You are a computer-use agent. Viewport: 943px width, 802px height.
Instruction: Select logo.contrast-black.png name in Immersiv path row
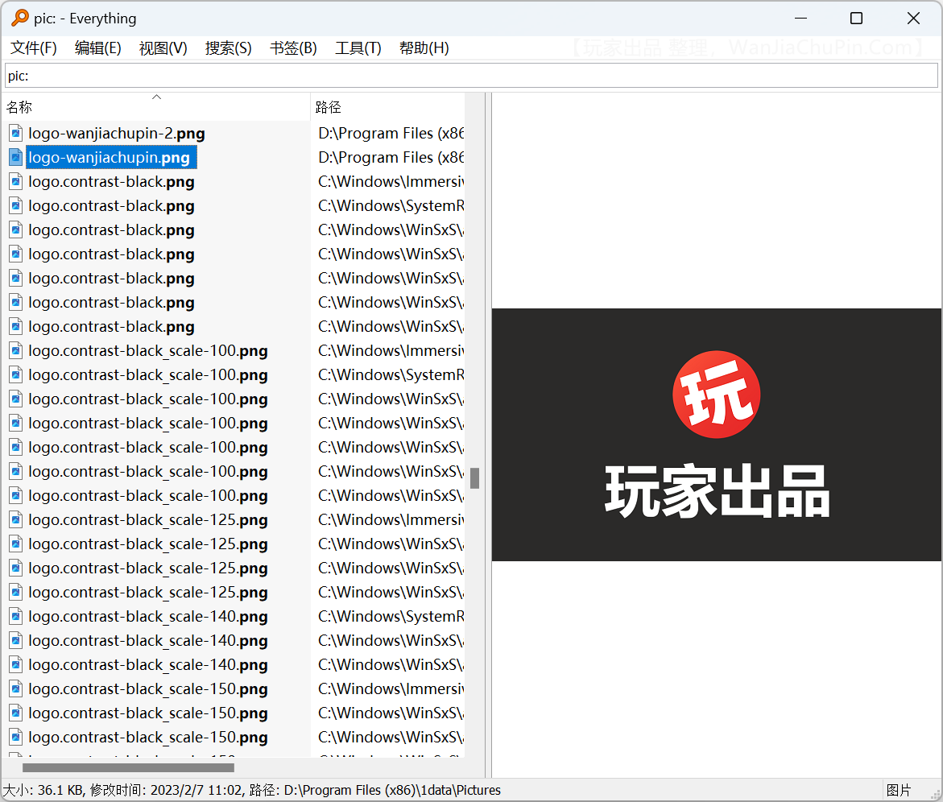tap(111, 181)
